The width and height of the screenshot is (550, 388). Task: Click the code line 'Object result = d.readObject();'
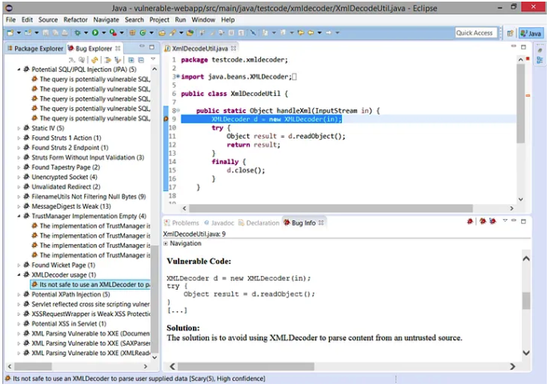click(x=286, y=136)
